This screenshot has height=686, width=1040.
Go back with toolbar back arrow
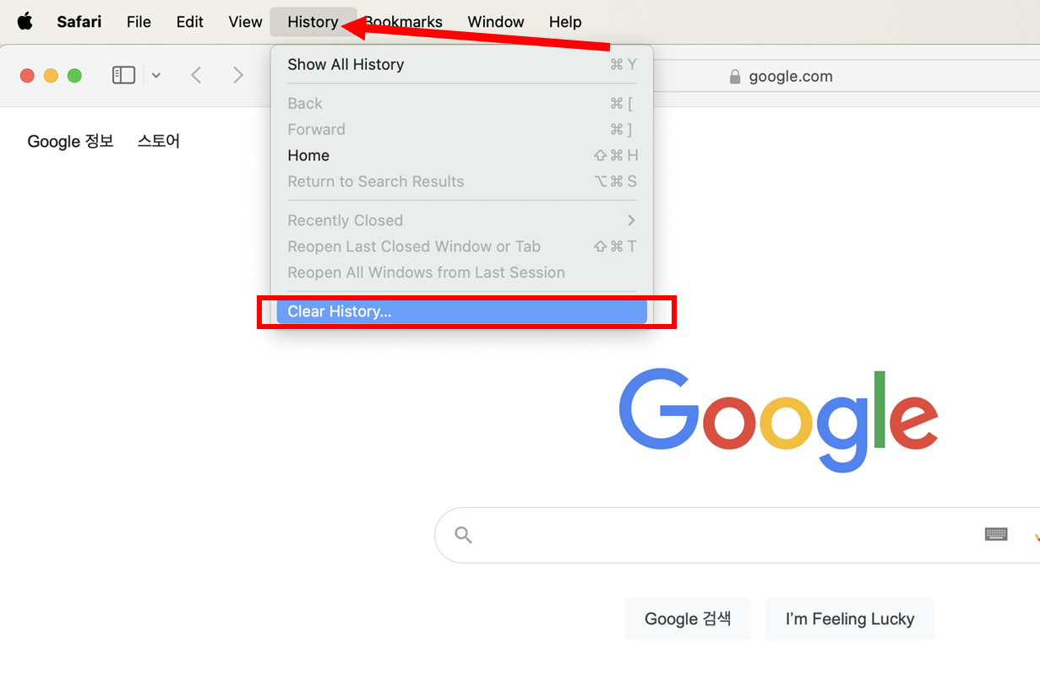(196, 75)
